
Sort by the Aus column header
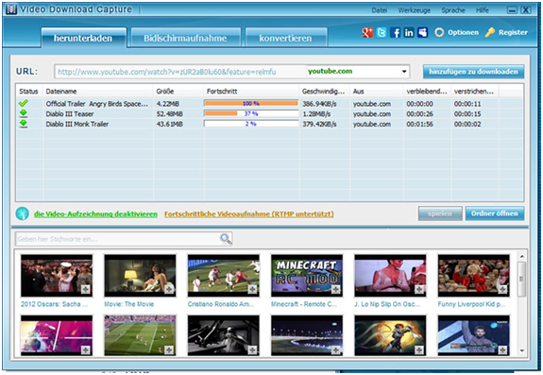(377, 92)
